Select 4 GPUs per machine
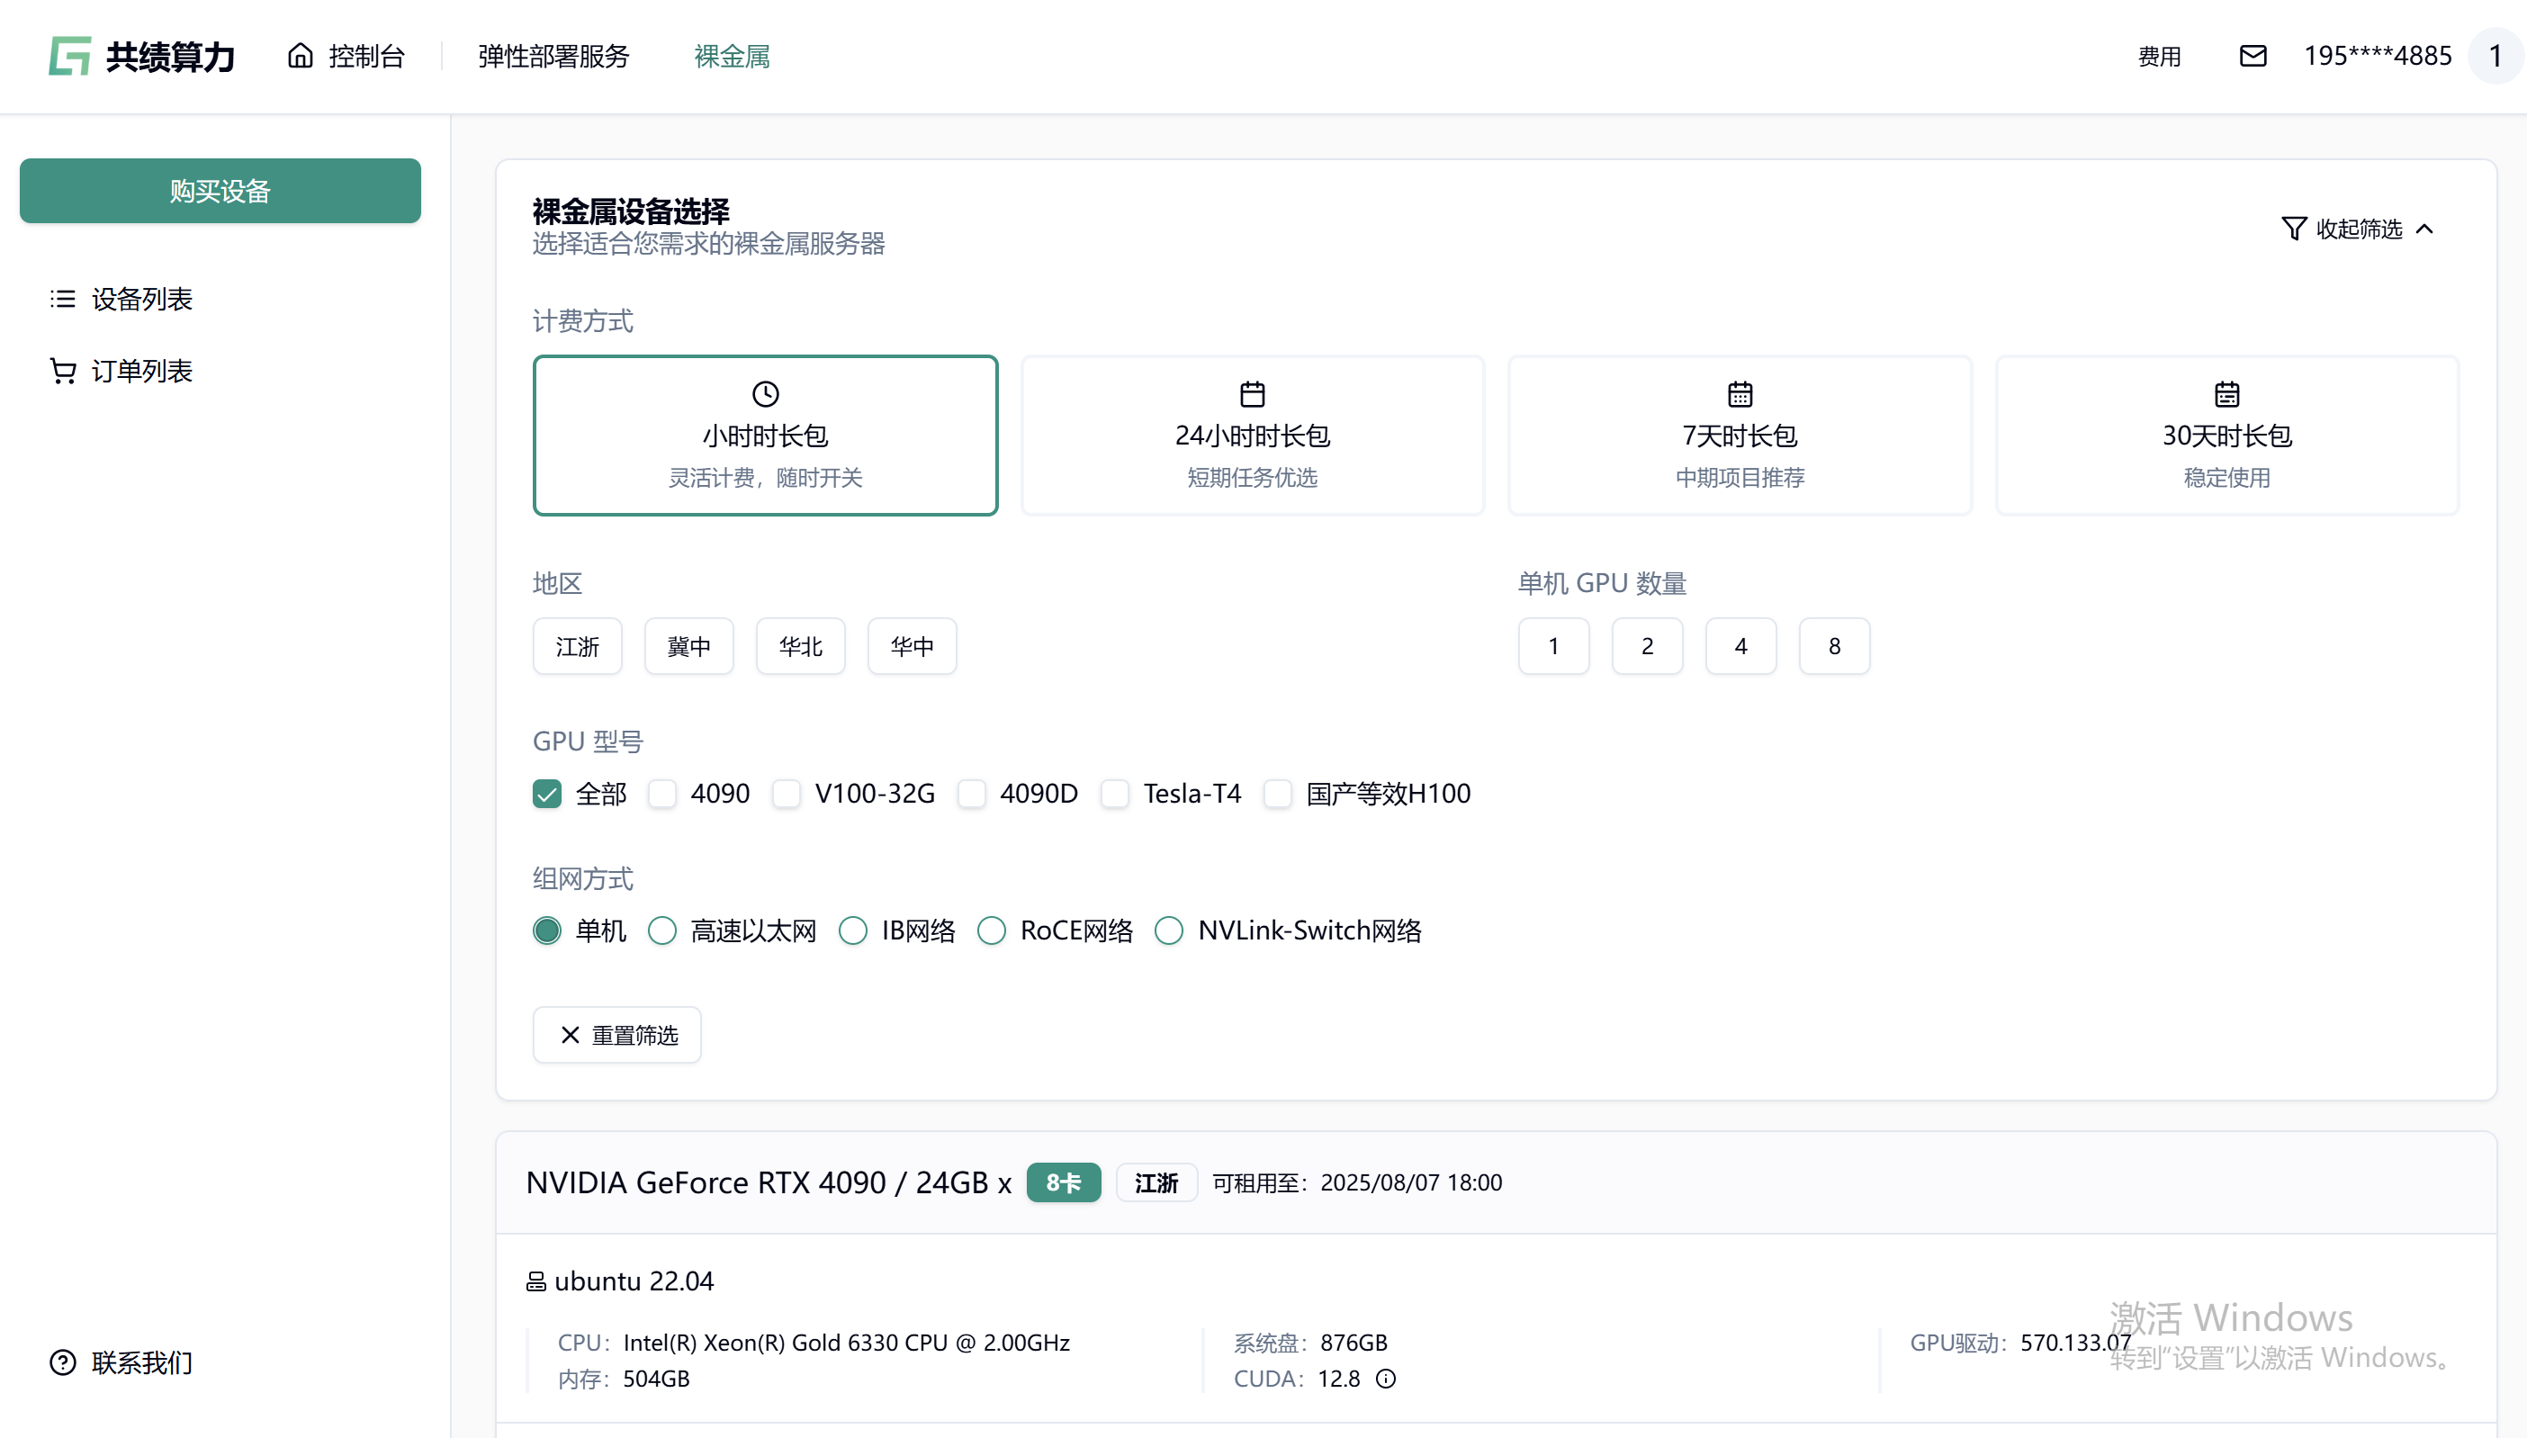 (1741, 646)
